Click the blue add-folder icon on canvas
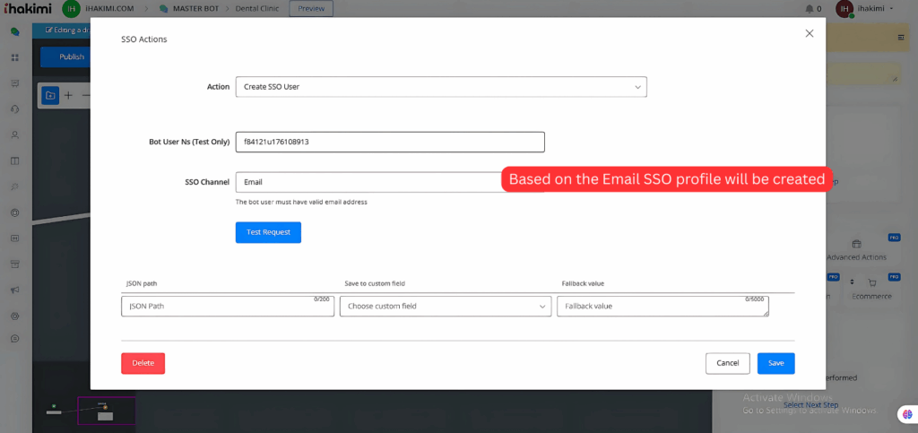Viewport: 918px width, 433px height. tap(50, 95)
